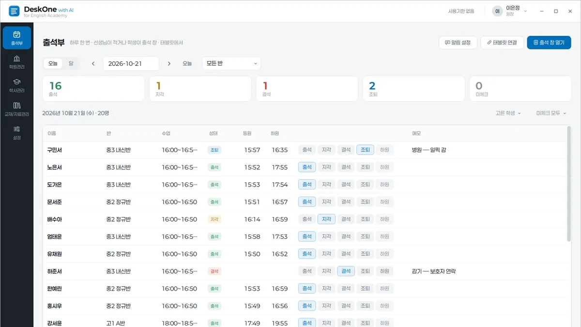Click the 지각 status badge for 배수아
The height and width of the screenshot is (327, 581).
pyautogui.click(x=214, y=219)
